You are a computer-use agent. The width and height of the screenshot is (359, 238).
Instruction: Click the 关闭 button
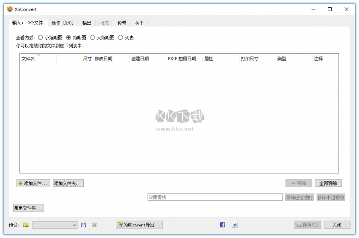coord(337,225)
